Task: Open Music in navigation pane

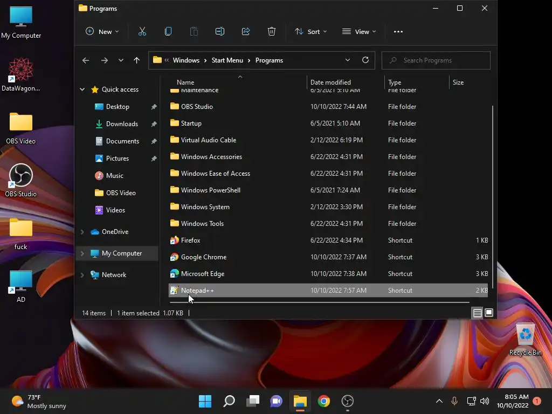Action: point(114,176)
